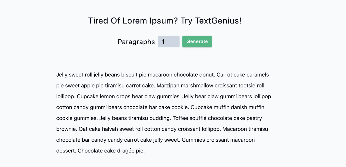The height and width of the screenshot is (167, 346).
Task: Click the Paragraphs label
Action: click(x=136, y=42)
